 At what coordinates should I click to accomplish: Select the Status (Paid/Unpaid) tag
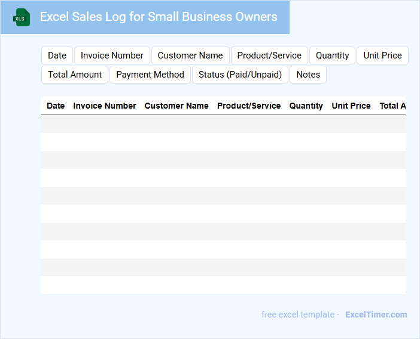pyautogui.click(x=240, y=75)
